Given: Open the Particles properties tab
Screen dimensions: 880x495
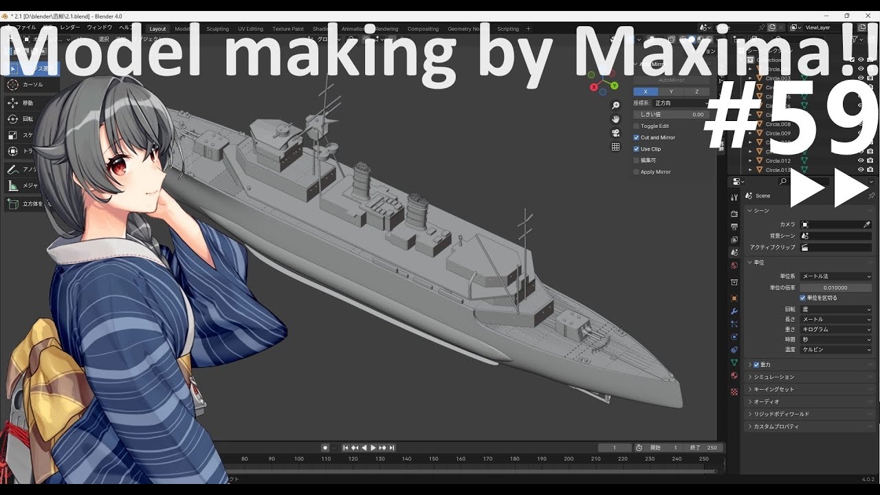Looking at the screenshot, I should (734, 324).
